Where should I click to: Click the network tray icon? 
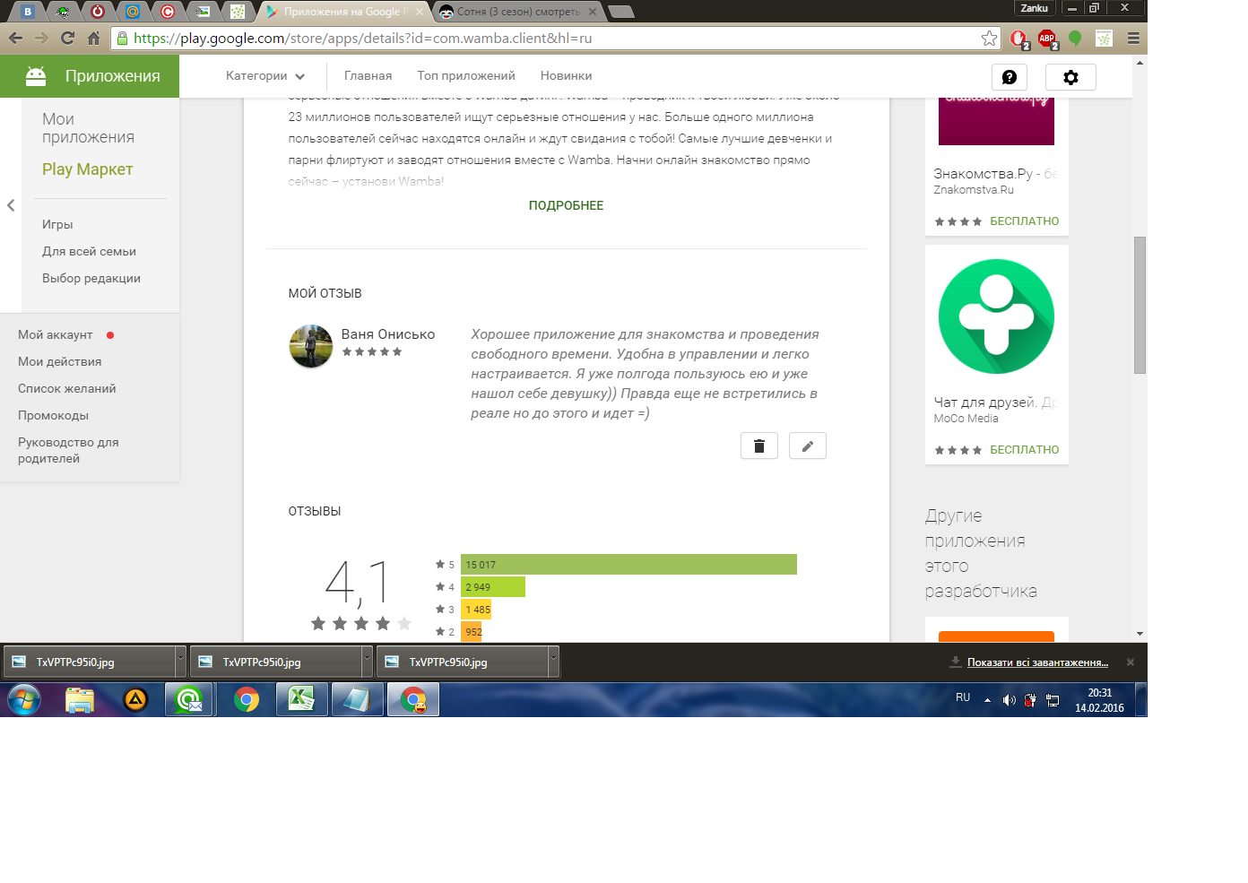tap(1053, 700)
